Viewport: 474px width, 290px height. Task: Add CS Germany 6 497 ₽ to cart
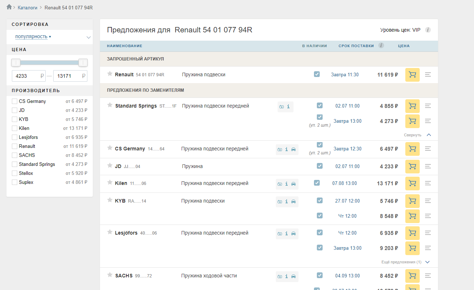413,149
